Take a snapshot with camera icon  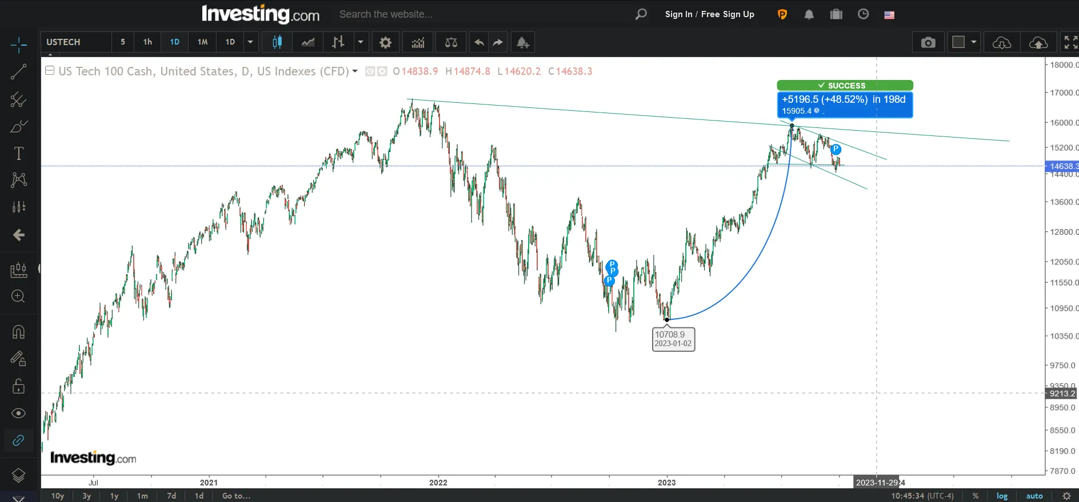(x=928, y=42)
